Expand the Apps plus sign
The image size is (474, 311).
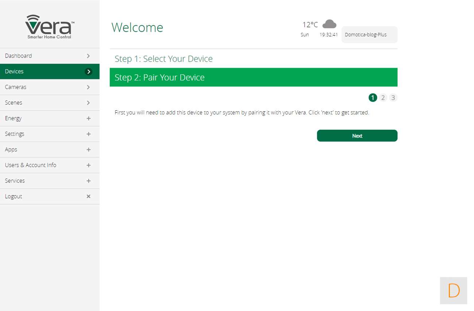[88, 150]
